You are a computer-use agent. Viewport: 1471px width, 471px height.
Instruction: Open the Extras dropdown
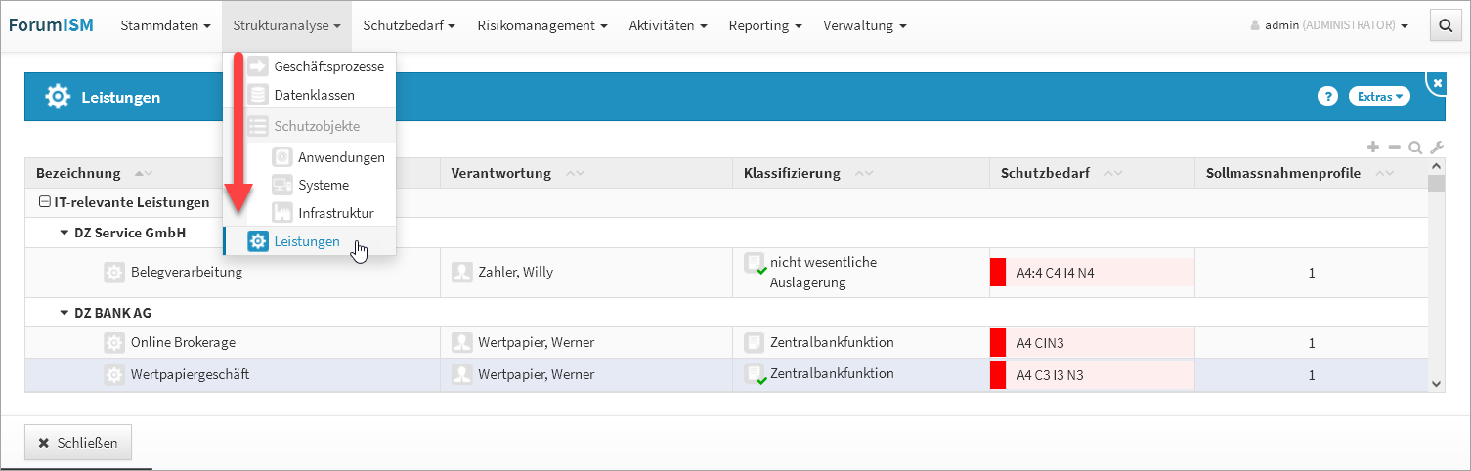1380,96
